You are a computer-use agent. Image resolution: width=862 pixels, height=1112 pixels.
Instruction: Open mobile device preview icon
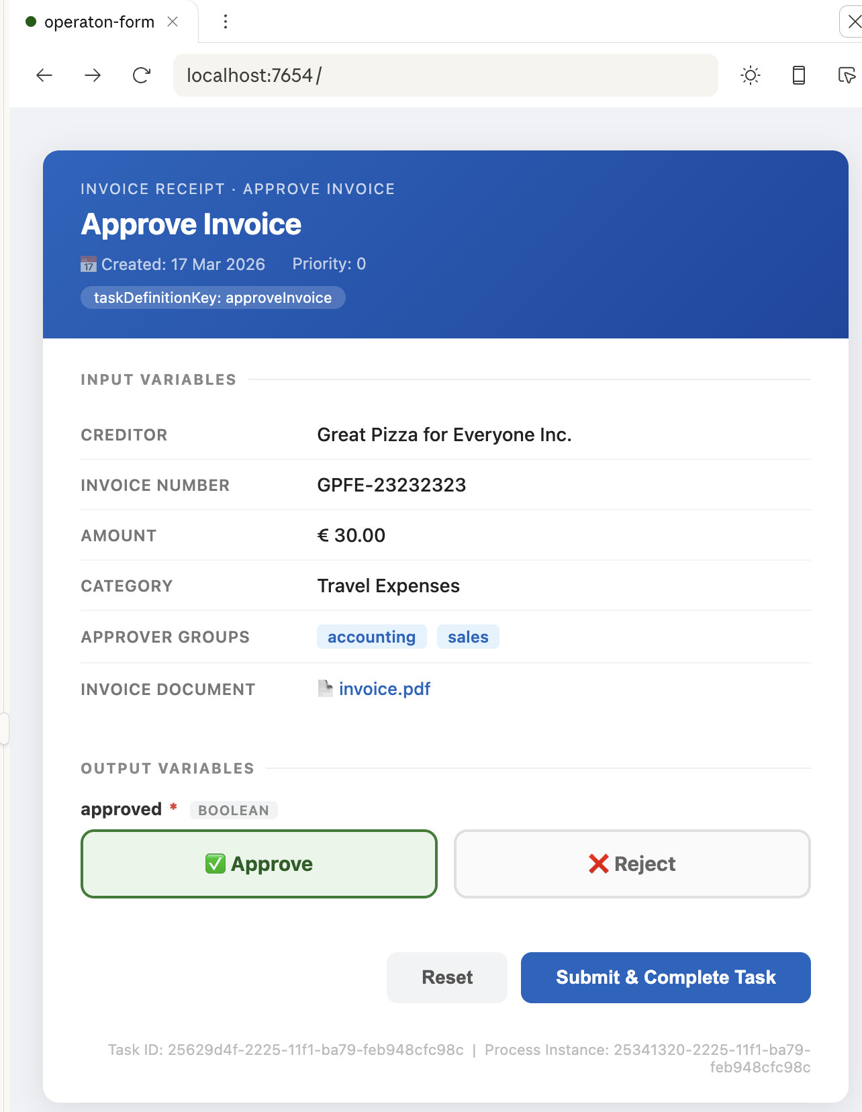(x=799, y=75)
